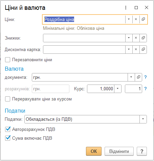Open the Знижки item form

tap(143, 38)
